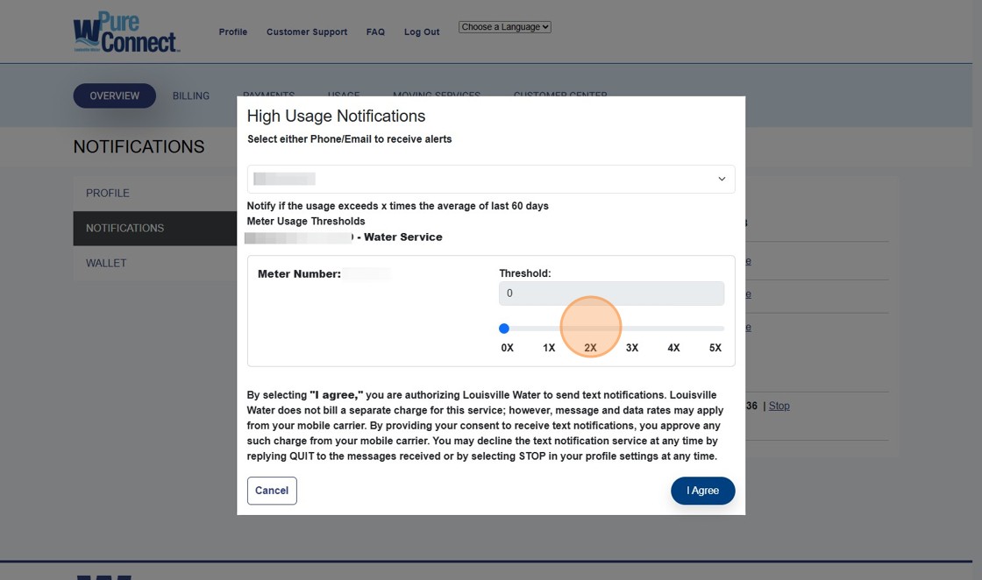Expand the Phone/Email selection dropdown
The height and width of the screenshot is (580, 982).
pos(490,179)
